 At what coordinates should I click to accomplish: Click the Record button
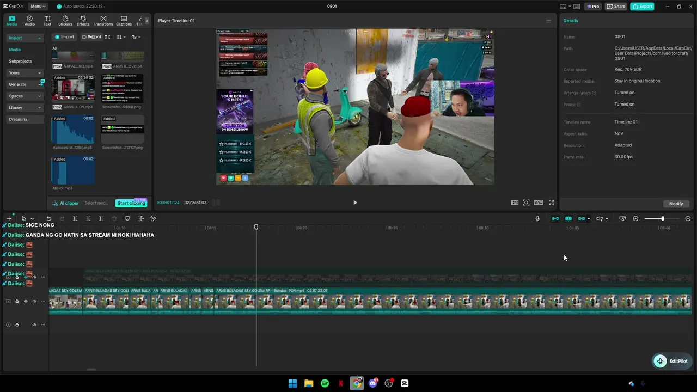pos(91,37)
